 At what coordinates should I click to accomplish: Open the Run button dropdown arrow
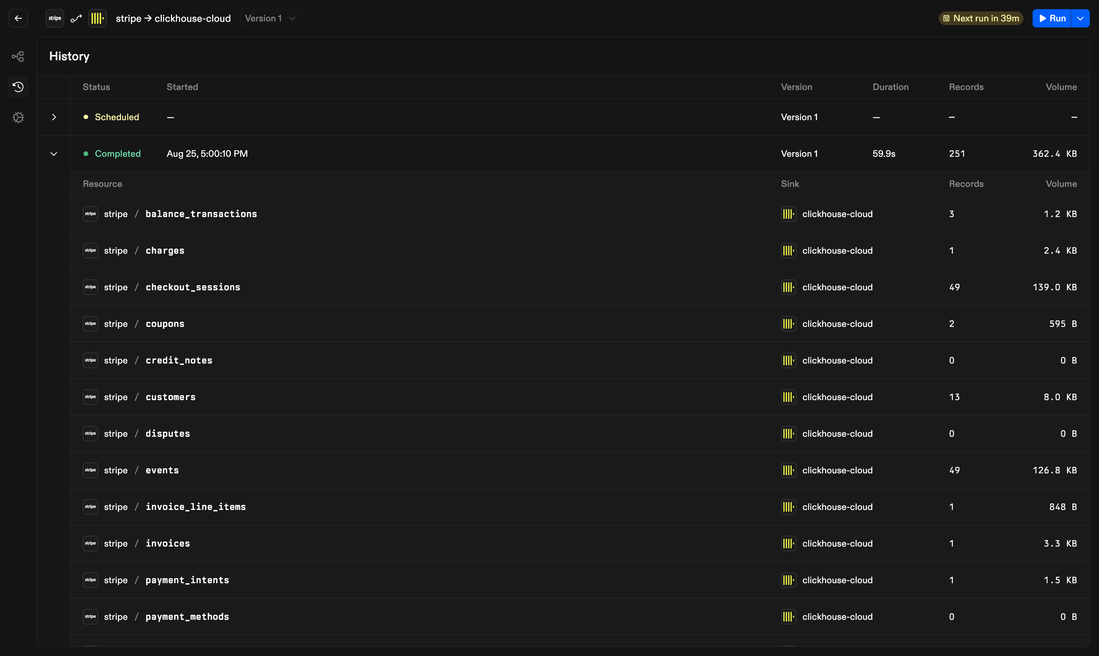click(x=1080, y=18)
